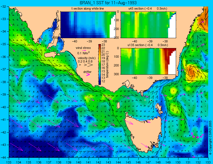The width and height of the screenshot is (213, 164).
Task: Click the Tasmania landmass on the map
Action: 144,134
